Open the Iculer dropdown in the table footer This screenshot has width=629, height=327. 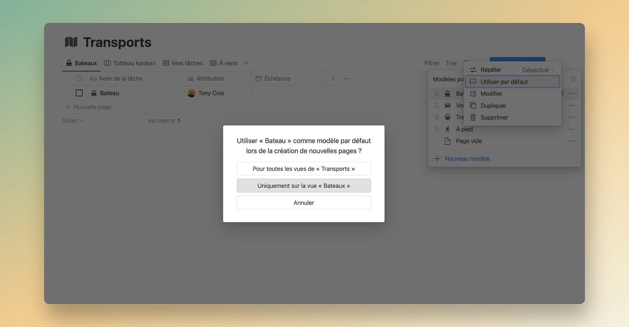pyautogui.click(x=73, y=121)
